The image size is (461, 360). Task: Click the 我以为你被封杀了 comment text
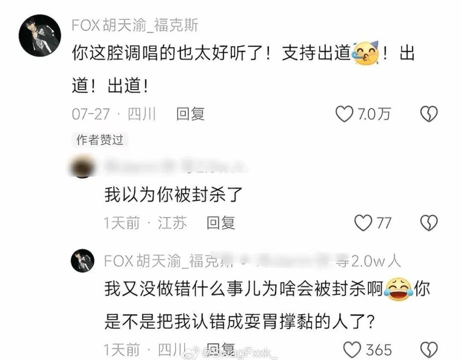click(x=173, y=195)
